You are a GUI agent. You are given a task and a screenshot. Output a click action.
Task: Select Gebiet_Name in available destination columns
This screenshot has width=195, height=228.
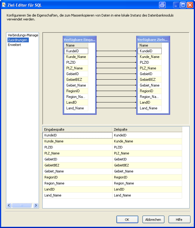tap(150, 85)
